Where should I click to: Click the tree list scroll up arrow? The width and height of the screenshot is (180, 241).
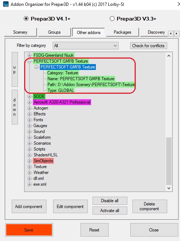pos(169,56)
